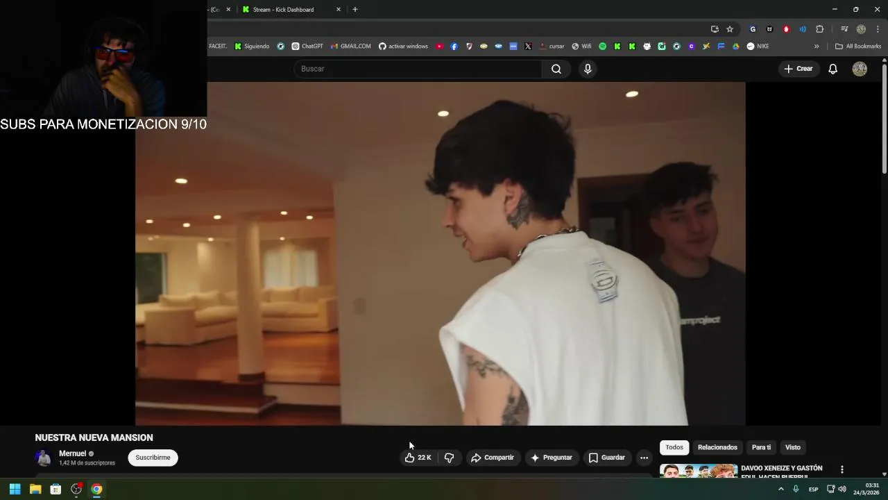Screen dimensions: 888x500
Task: Expand hidden bookmarks with double chevron
Action: 817,47
